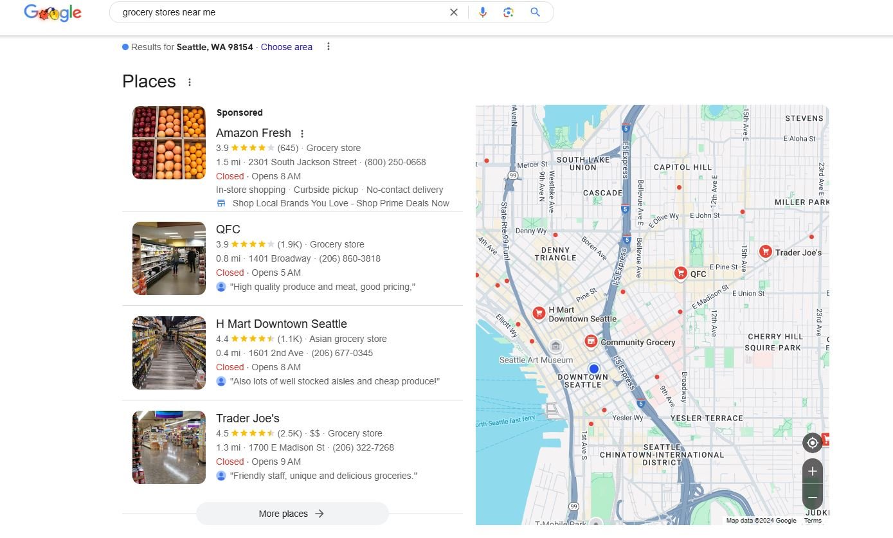The width and height of the screenshot is (893, 538).
Task: Click the map Terms link
Action: [x=813, y=521]
